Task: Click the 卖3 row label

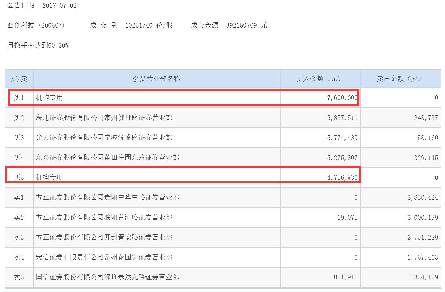Action: [19, 237]
